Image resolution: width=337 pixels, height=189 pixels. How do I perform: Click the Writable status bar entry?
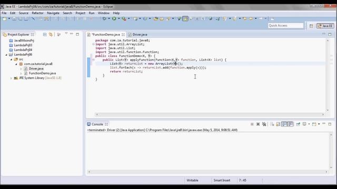pos(192,181)
